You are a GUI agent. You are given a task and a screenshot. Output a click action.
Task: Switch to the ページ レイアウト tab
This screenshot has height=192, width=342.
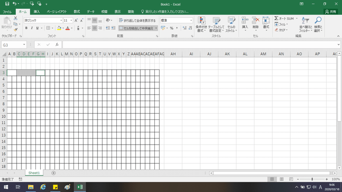tap(57, 12)
